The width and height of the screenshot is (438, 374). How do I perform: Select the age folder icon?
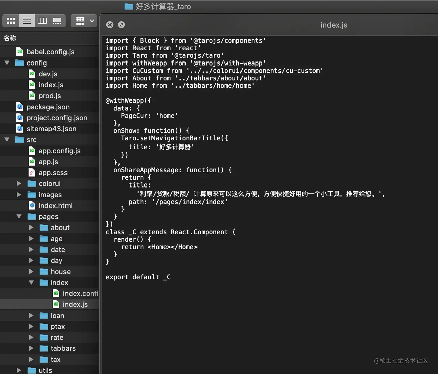[44, 239]
